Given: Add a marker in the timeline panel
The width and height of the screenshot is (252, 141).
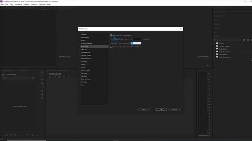Looking at the screenshot, I should (64, 77).
